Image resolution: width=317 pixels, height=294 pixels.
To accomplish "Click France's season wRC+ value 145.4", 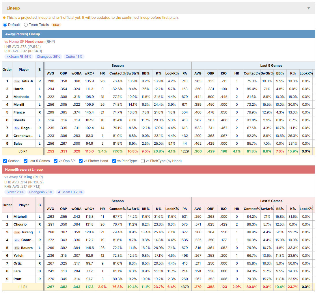I will (x=89, y=112).
